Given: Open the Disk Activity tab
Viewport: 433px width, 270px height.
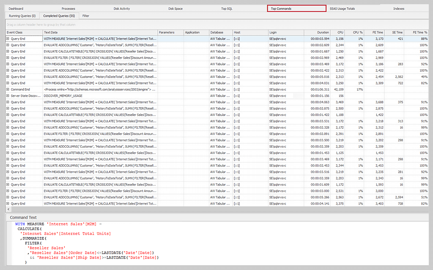Looking at the screenshot, I should (x=122, y=8).
